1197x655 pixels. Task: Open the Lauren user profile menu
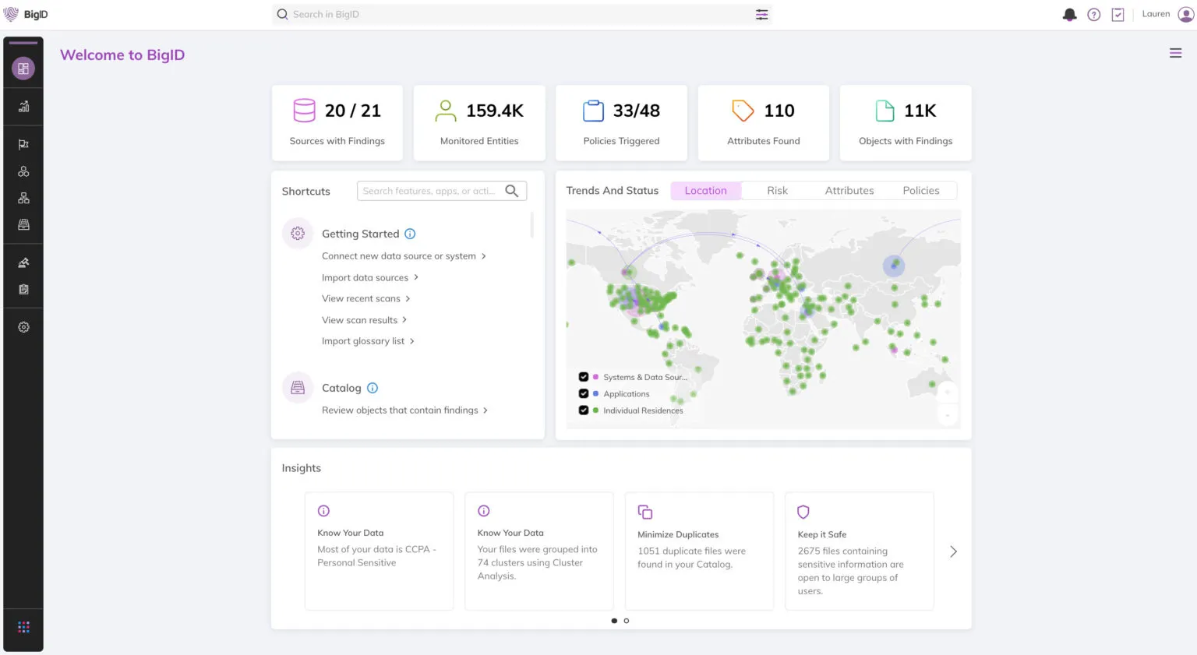[1185, 15]
